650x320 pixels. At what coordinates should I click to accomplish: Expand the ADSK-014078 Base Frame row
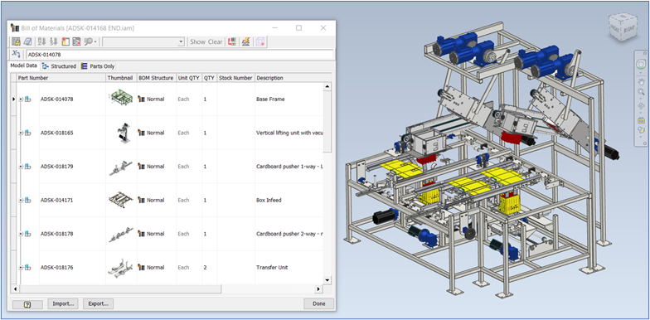point(21,99)
